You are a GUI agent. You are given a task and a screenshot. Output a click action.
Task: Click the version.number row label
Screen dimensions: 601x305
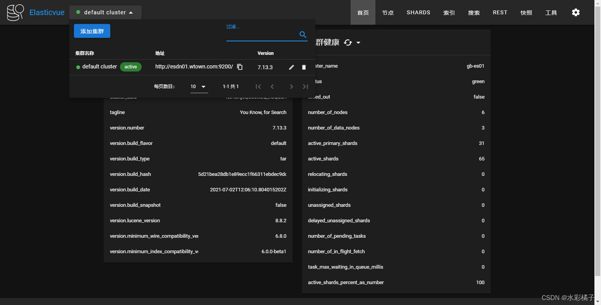point(127,128)
